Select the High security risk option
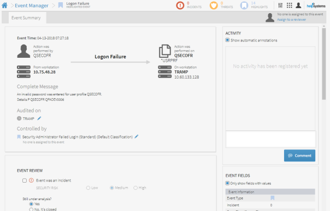 [x=135, y=188]
